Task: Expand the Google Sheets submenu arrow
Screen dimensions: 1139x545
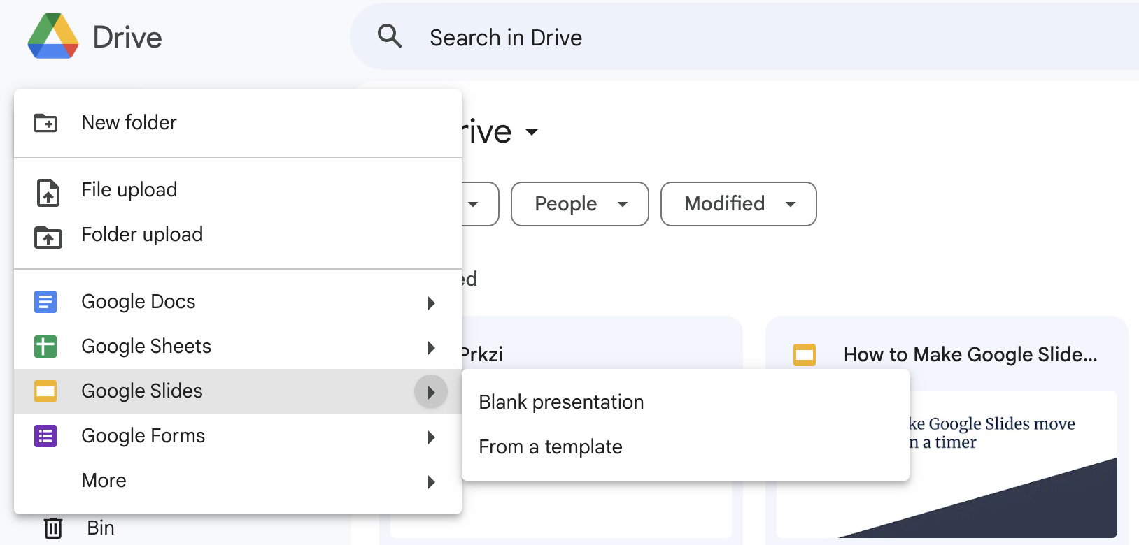Action: click(x=432, y=347)
